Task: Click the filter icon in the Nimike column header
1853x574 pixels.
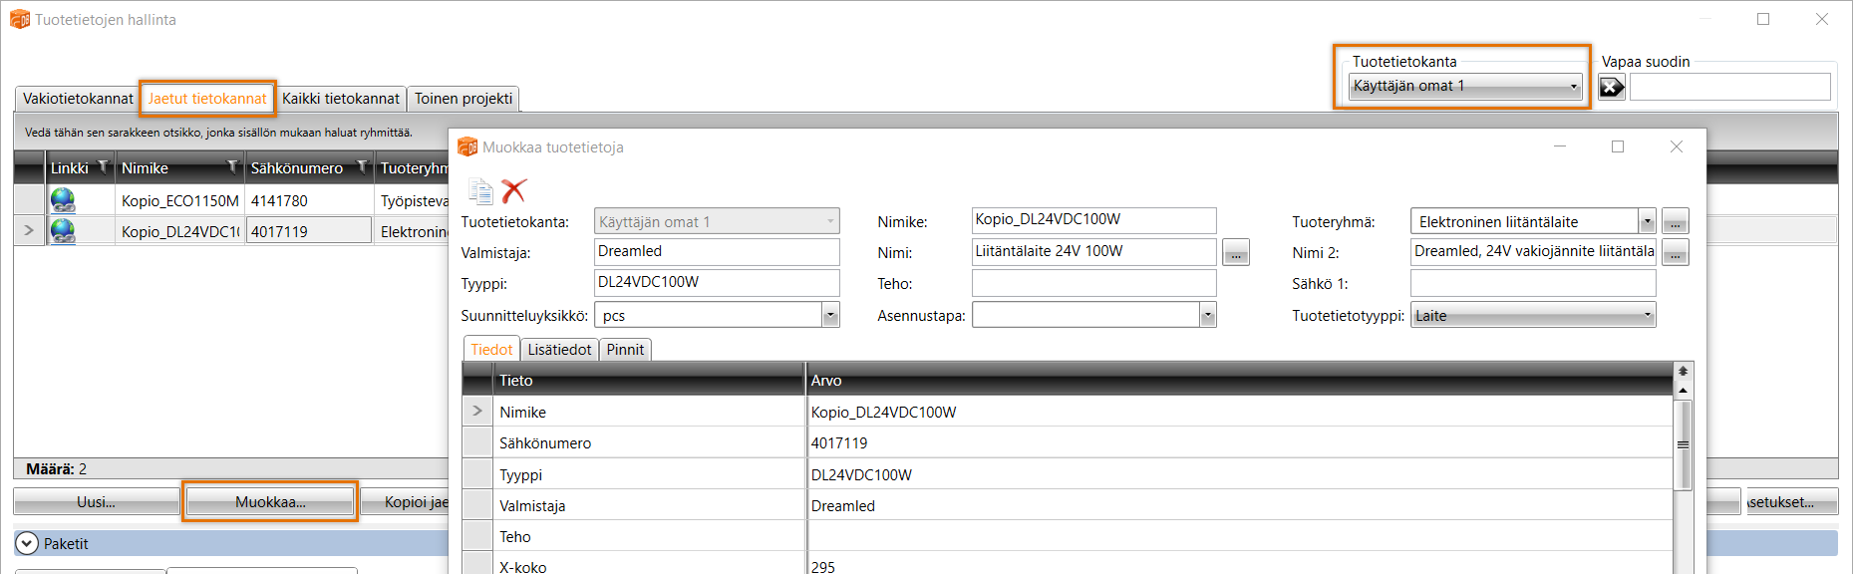Action: point(232,167)
